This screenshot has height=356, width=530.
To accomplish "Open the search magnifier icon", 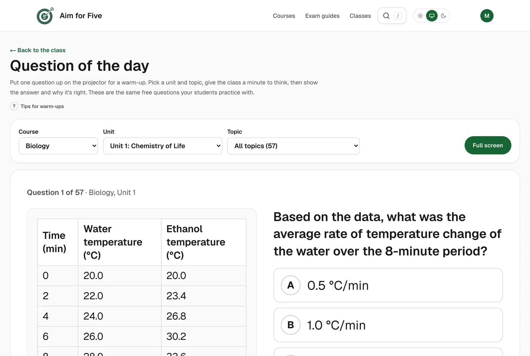I will 386,16.
